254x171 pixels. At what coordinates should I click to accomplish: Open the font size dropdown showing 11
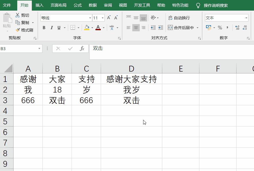pos(103,18)
